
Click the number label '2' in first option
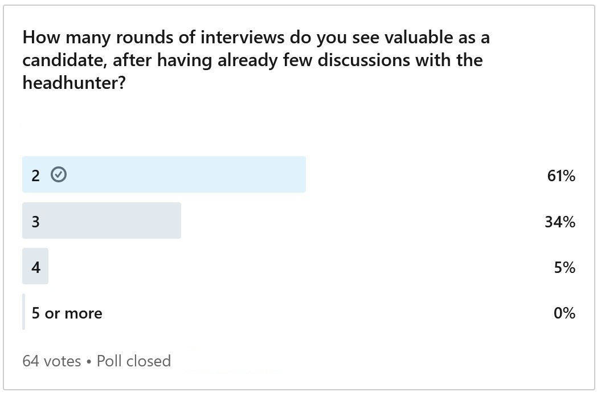click(35, 175)
